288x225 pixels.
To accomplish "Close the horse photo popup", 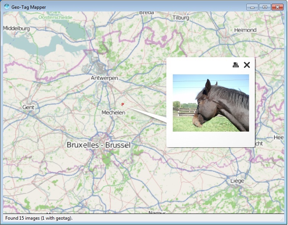I will 247,65.
